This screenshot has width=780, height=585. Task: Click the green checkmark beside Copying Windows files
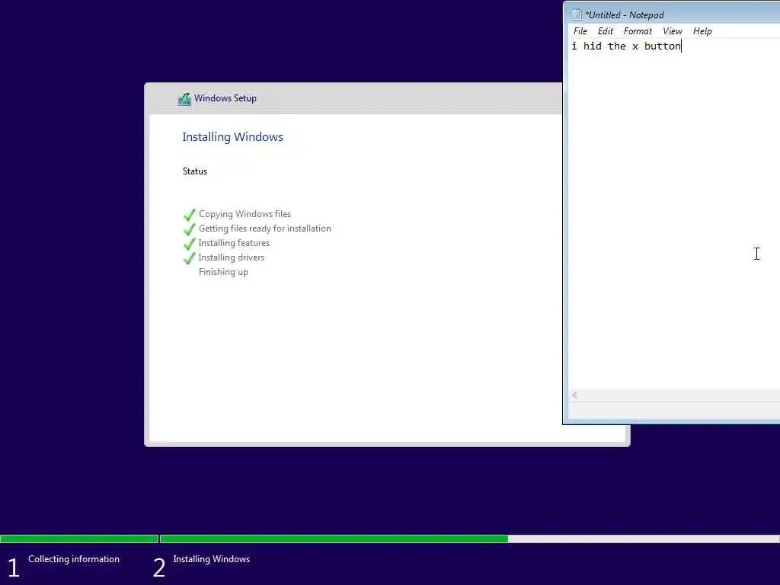pyautogui.click(x=190, y=214)
